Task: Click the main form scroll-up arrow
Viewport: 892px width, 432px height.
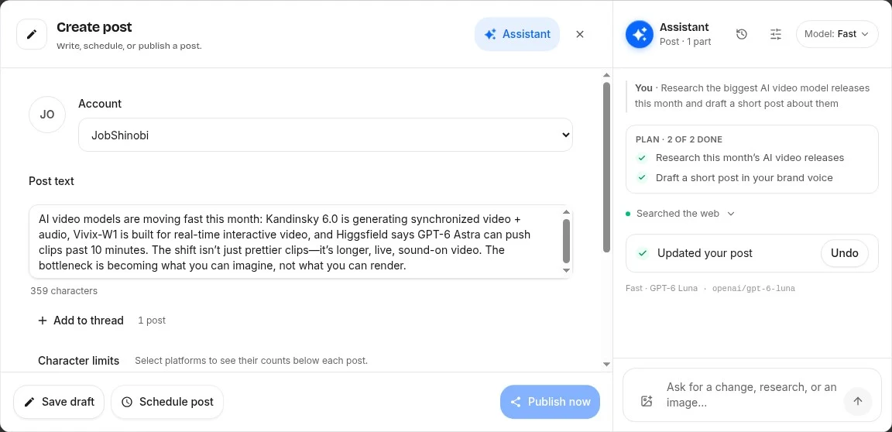Action: coord(606,75)
